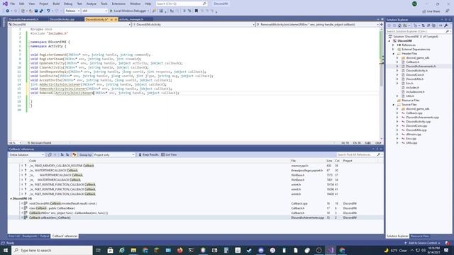Close the DiscordActivity.h tab
Viewport: 454px width, 255px height.
116,19
